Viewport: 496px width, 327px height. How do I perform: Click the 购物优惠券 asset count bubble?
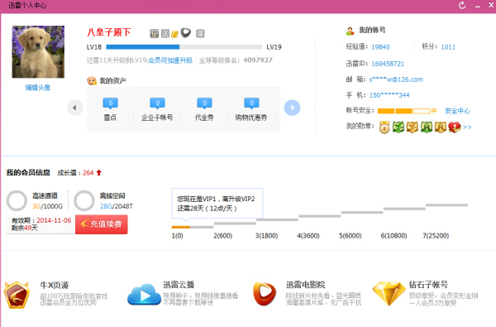tap(252, 103)
